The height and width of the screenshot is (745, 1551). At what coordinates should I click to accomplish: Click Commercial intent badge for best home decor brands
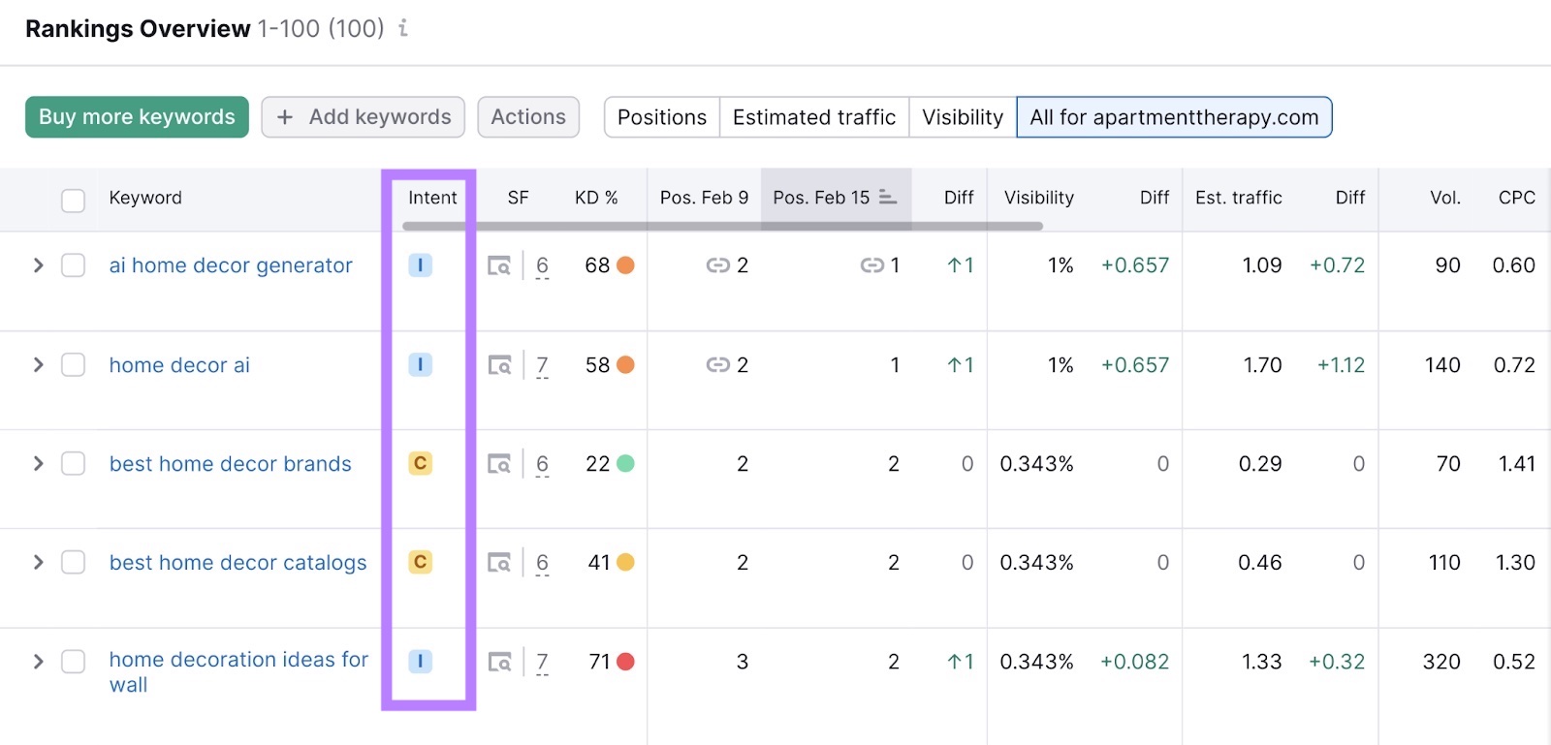[420, 463]
